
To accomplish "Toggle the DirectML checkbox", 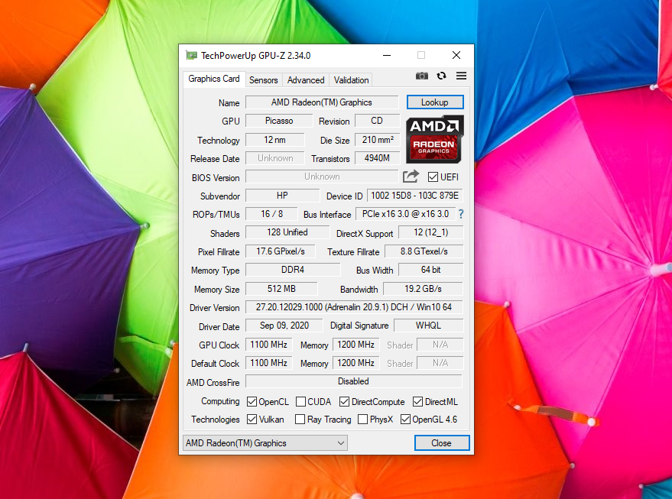I will click(417, 402).
